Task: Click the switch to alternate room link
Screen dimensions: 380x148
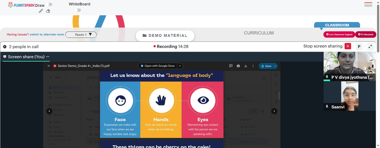Action: click(x=47, y=35)
